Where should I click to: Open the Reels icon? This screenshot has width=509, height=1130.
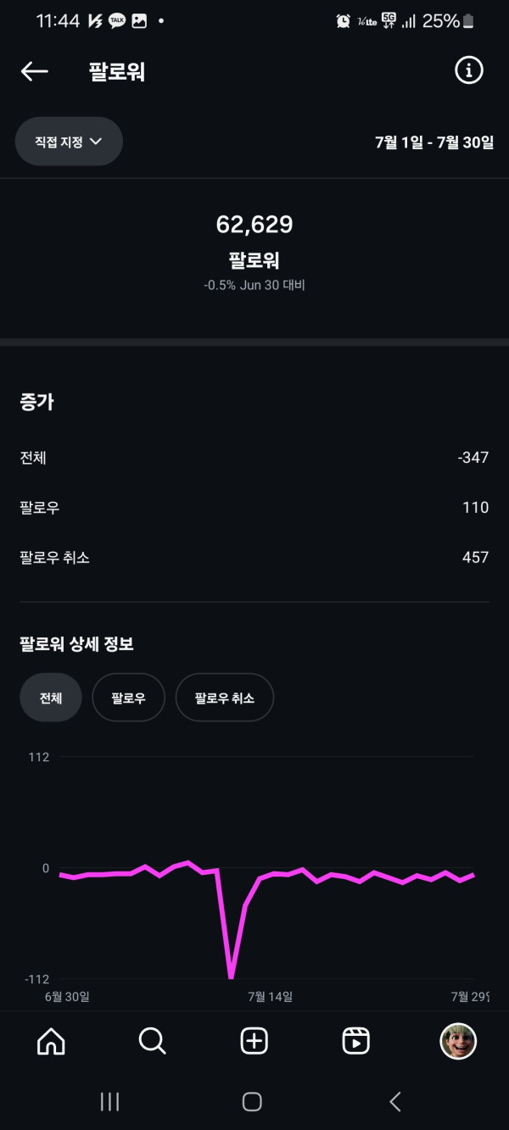point(356,1040)
